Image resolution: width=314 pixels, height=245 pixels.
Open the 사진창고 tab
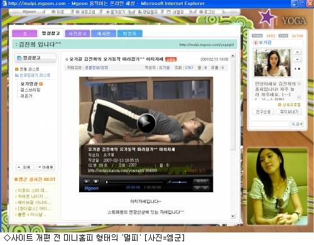(77, 34)
